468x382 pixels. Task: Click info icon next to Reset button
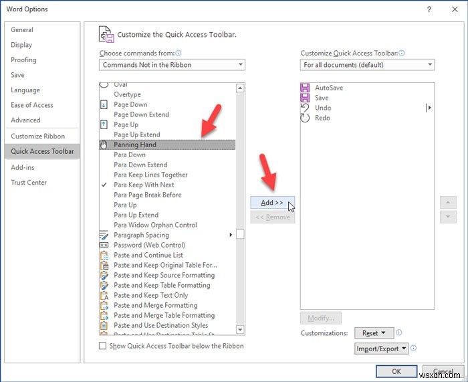pyautogui.click(x=398, y=332)
